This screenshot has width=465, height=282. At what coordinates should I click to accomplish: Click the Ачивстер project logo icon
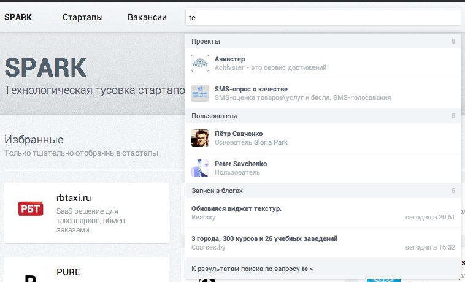[x=200, y=63]
